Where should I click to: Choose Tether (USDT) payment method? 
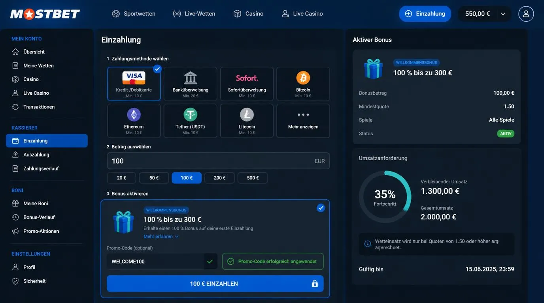click(x=191, y=121)
